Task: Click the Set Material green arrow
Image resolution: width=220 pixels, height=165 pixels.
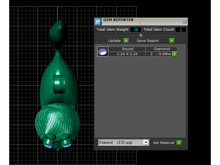Action: [179, 143]
